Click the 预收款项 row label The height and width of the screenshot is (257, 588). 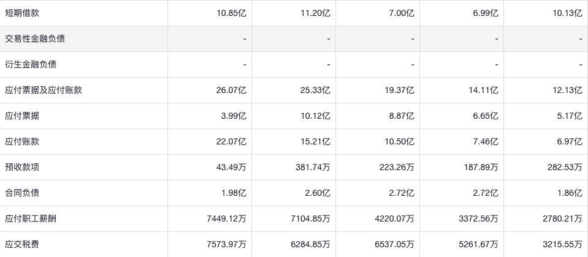tap(22, 167)
